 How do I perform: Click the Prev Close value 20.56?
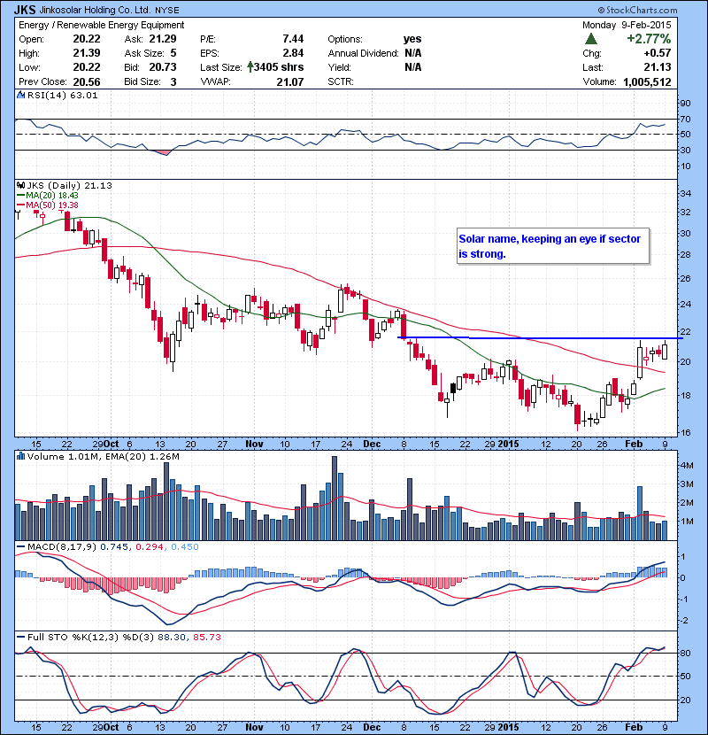[x=87, y=82]
